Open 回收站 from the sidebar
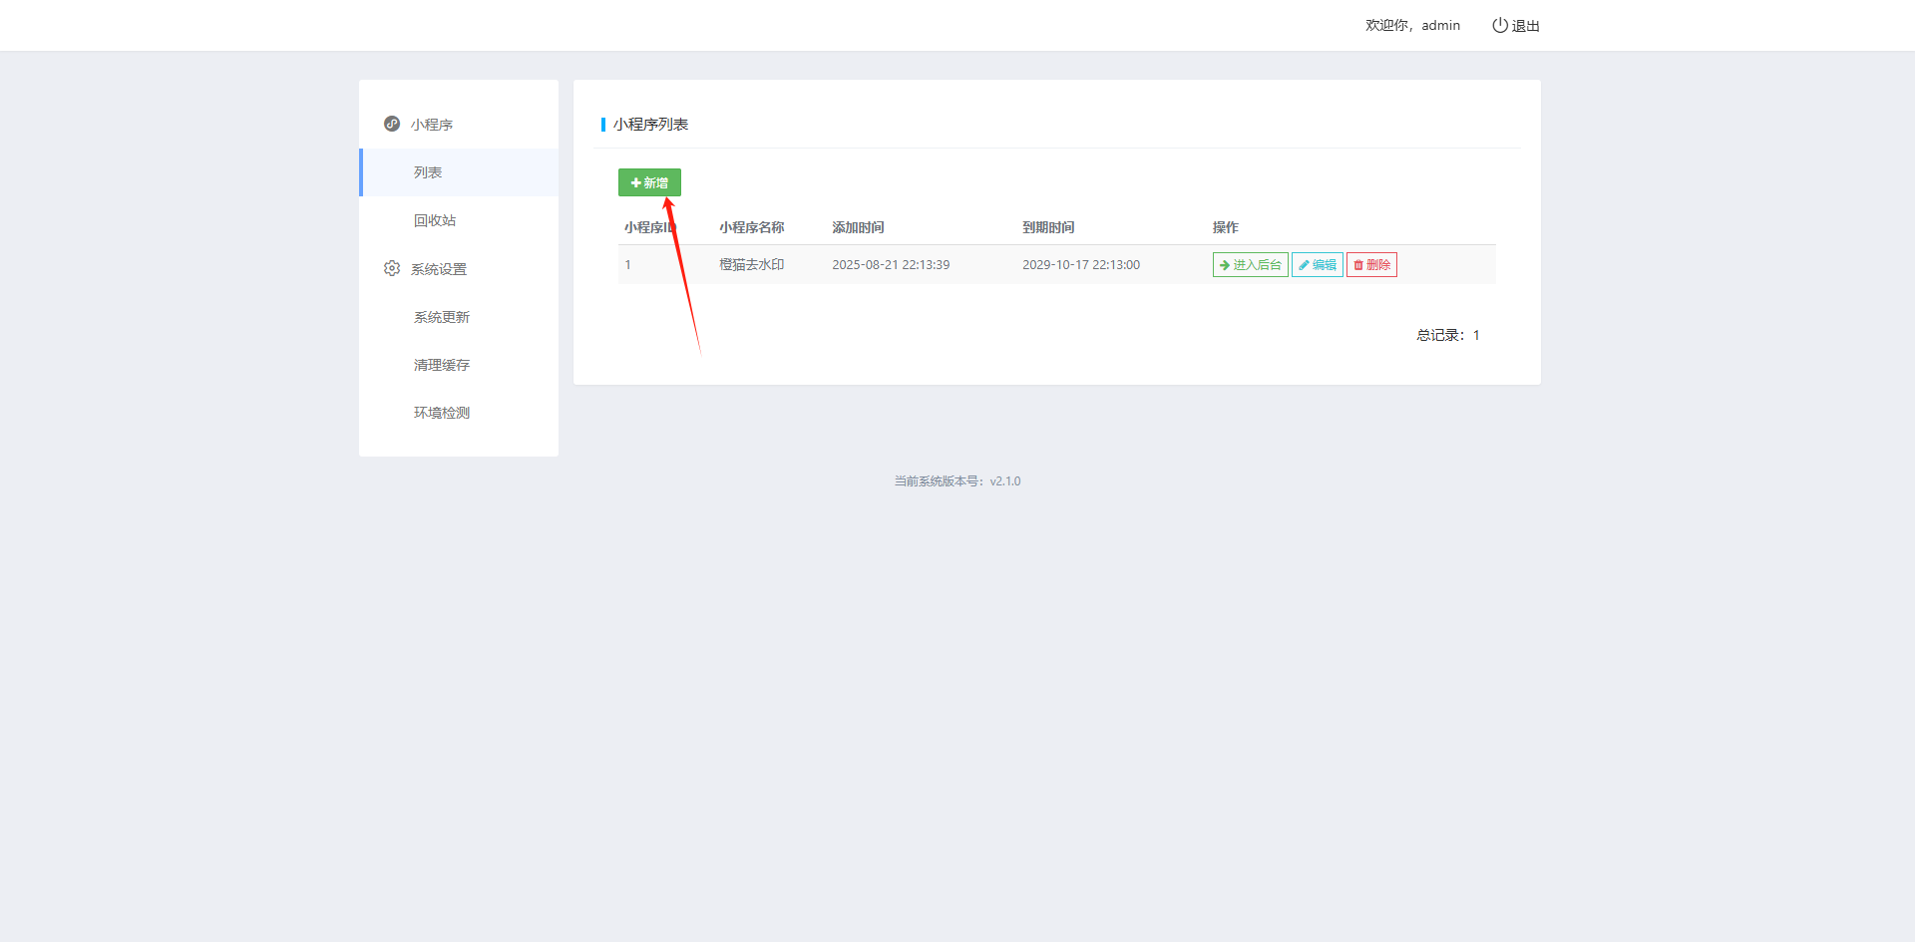 click(x=435, y=220)
